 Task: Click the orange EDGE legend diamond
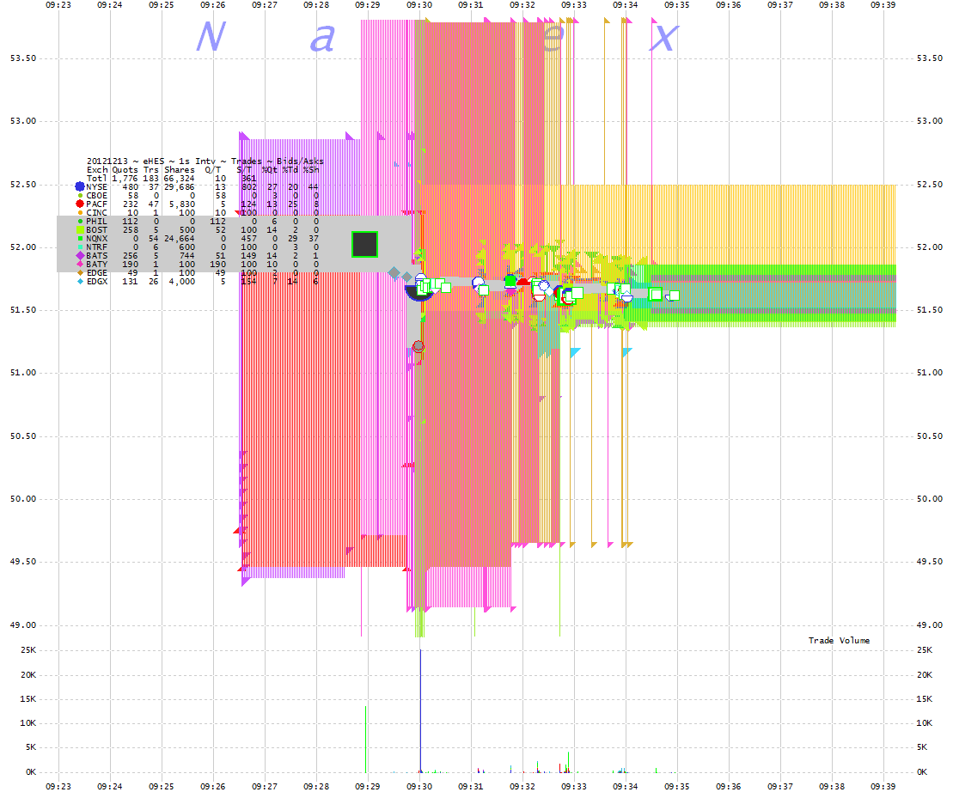80,272
